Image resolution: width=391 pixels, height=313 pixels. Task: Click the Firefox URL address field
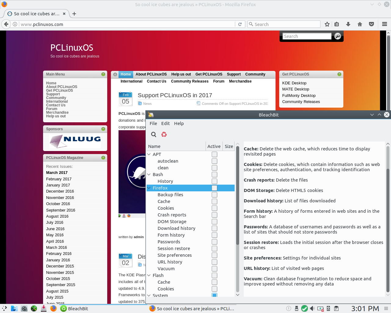point(127,24)
